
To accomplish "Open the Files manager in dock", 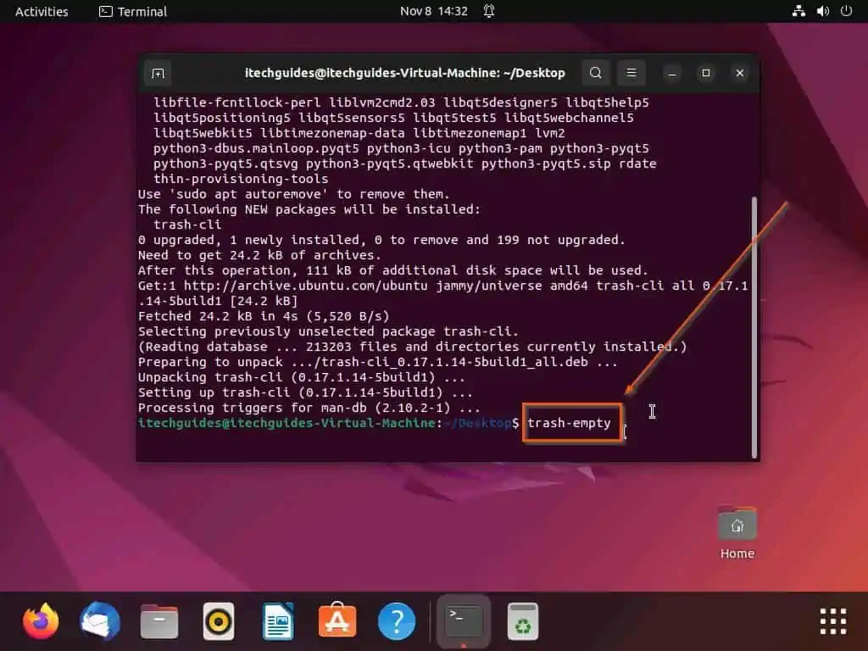I will pyautogui.click(x=159, y=621).
